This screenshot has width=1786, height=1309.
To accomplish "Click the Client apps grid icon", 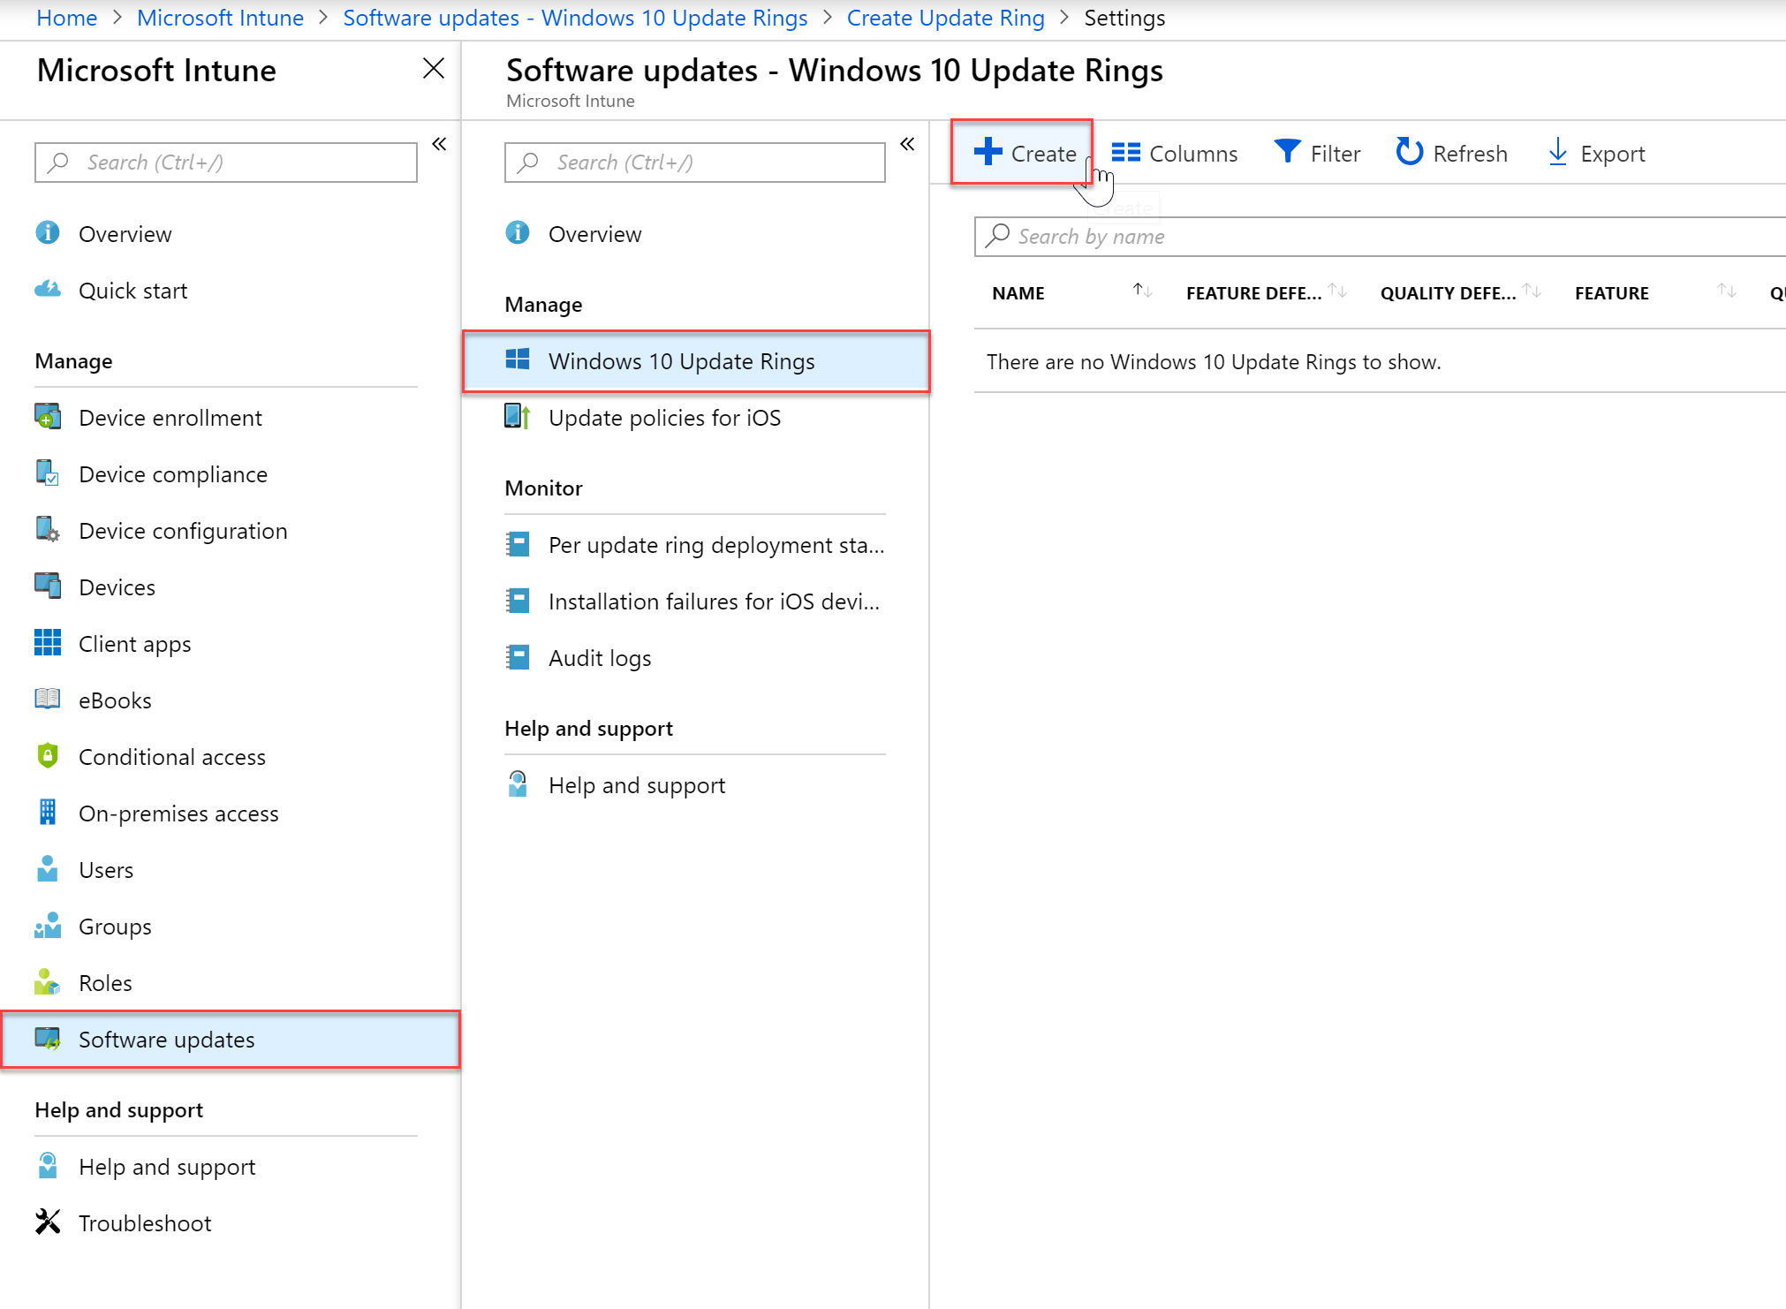I will tap(48, 643).
